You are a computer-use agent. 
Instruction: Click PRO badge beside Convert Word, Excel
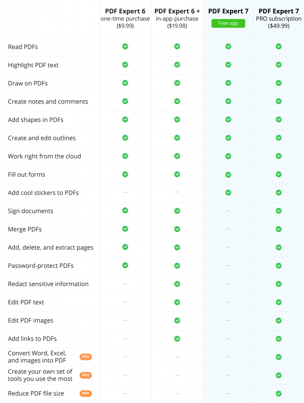tap(85, 357)
